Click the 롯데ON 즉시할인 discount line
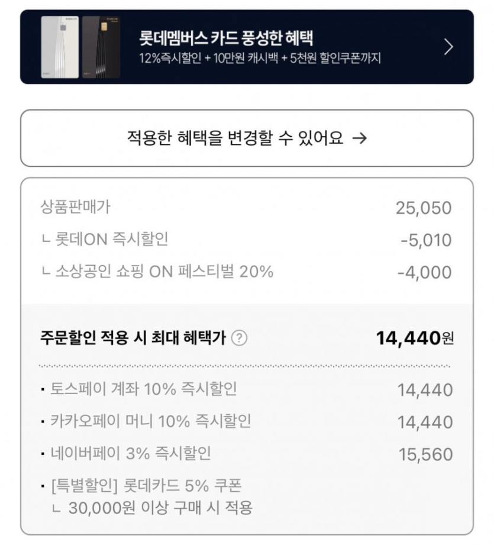This screenshot has height=545, width=494. (105, 240)
